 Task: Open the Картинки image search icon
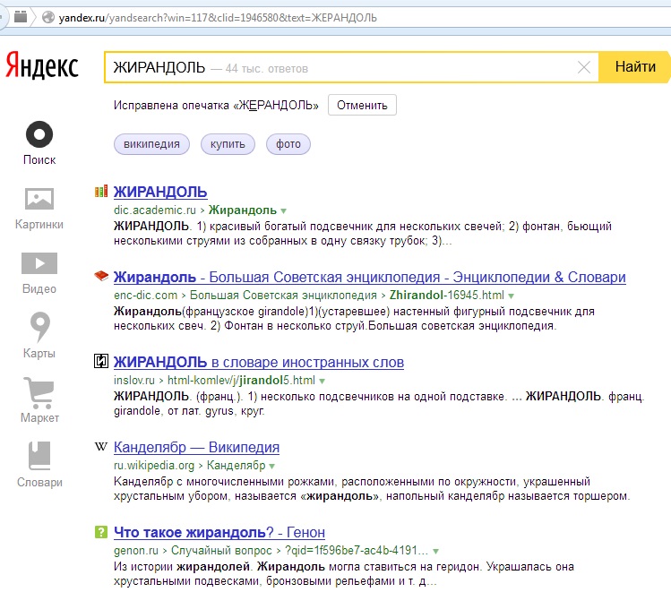click(x=39, y=199)
